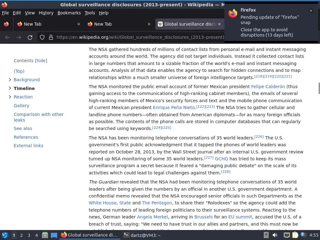Open the tracking protection shield icon
This screenshot has height=240, width=320.
(42, 37)
